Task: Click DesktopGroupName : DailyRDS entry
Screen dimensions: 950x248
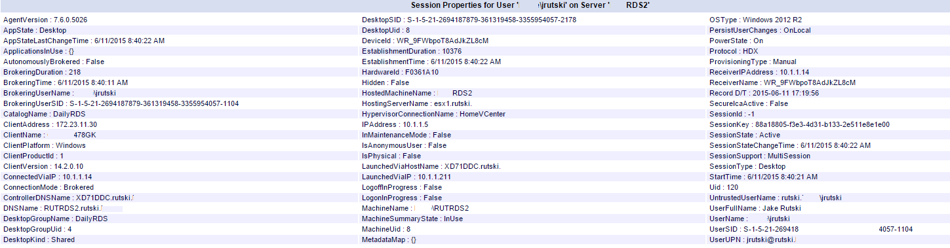Action: tap(55, 219)
